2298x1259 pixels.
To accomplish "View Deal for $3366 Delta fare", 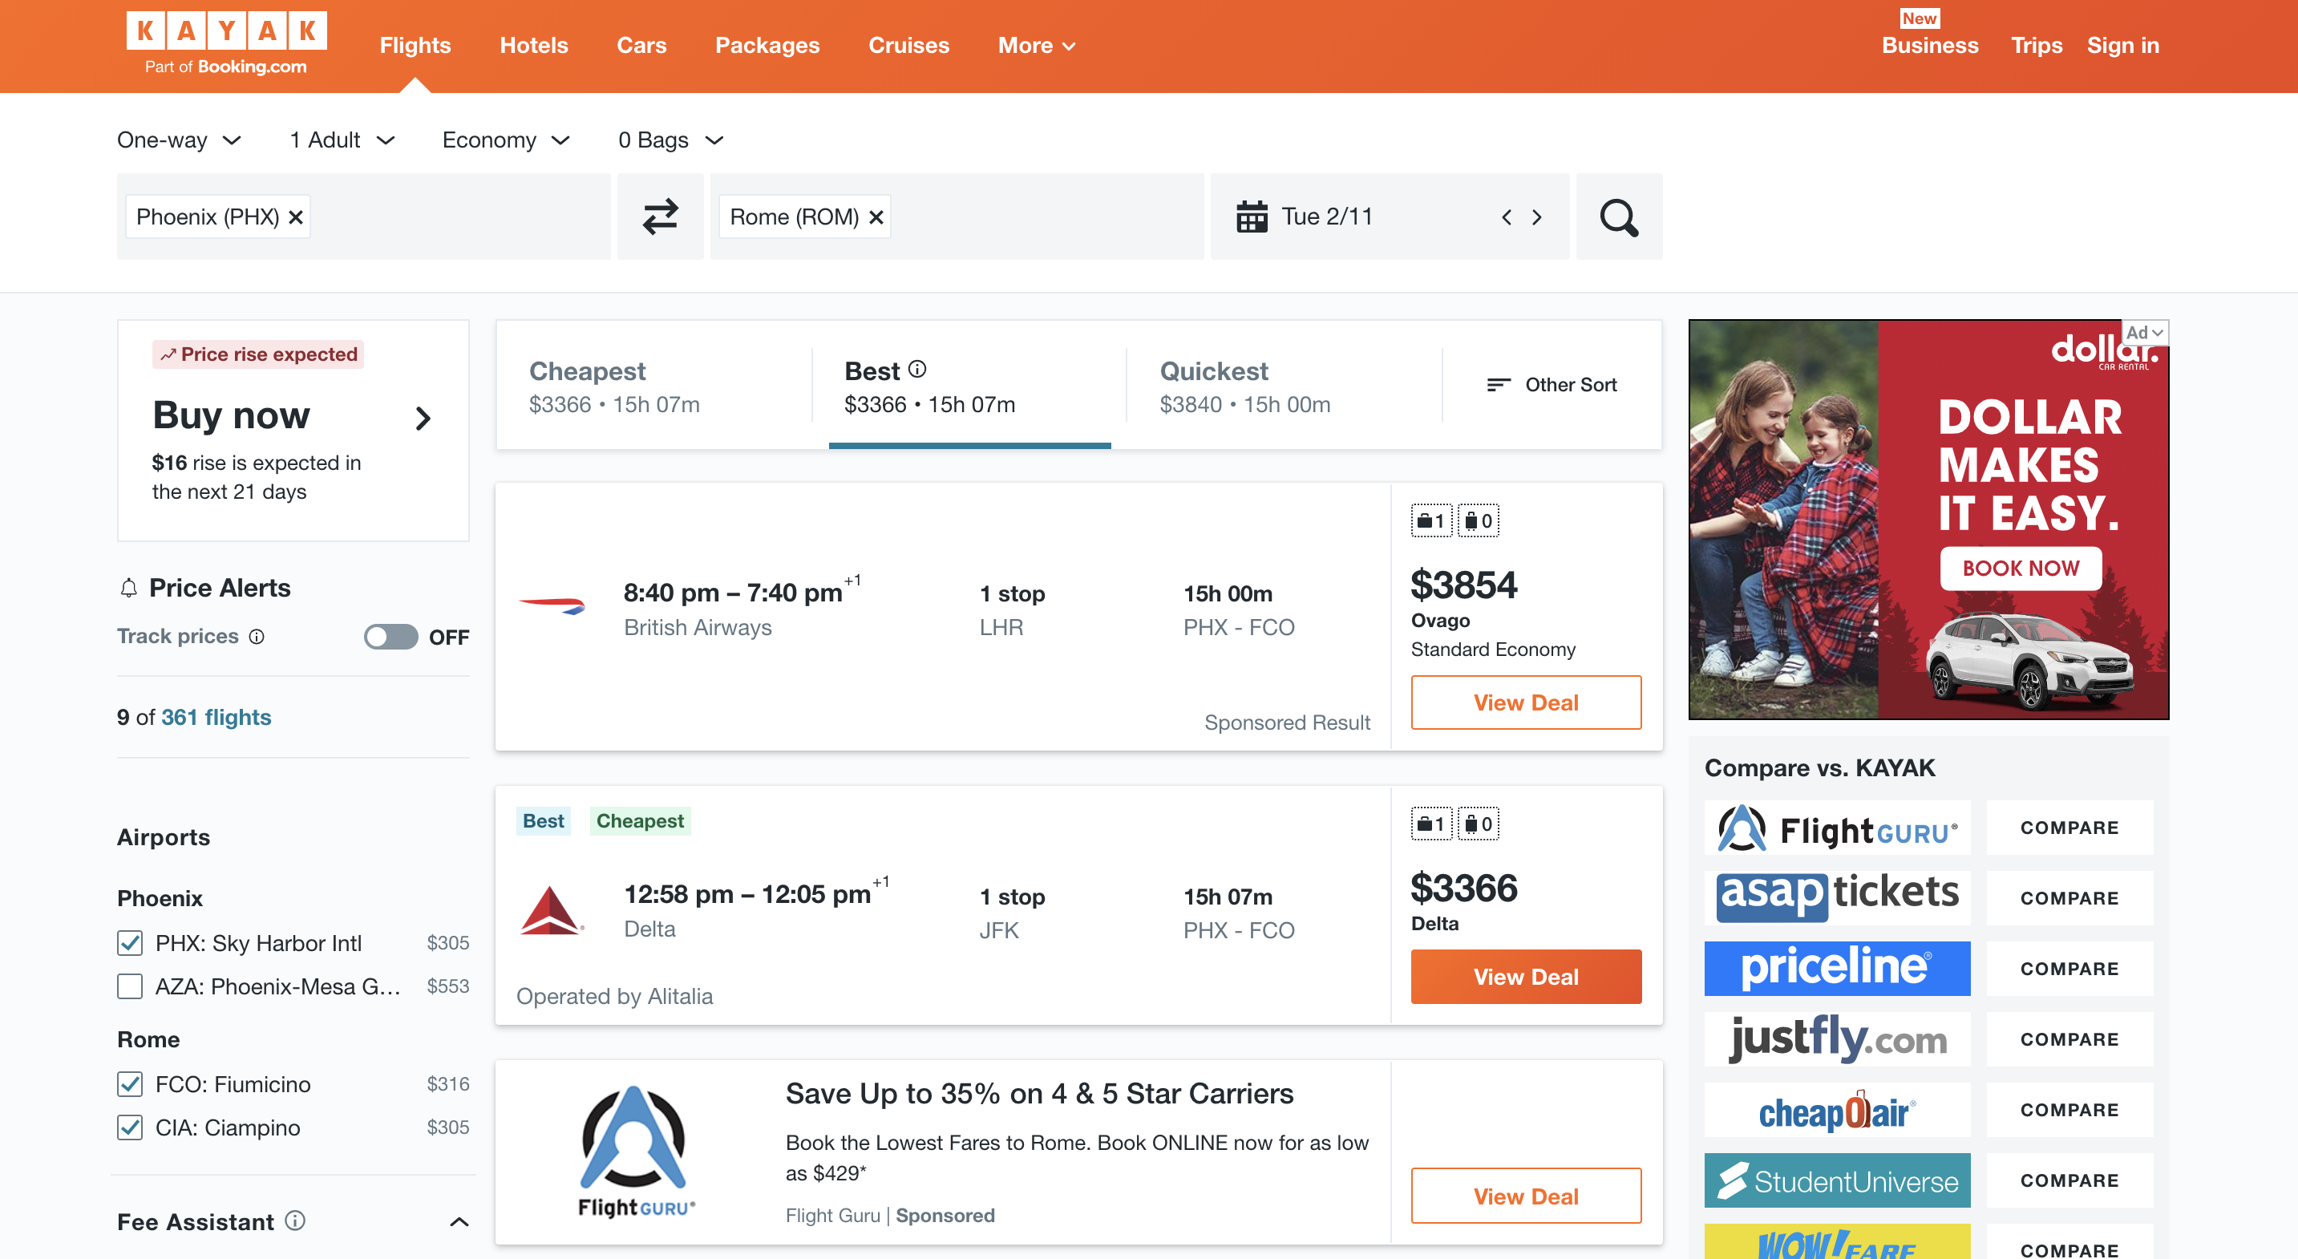I will tap(1526, 976).
